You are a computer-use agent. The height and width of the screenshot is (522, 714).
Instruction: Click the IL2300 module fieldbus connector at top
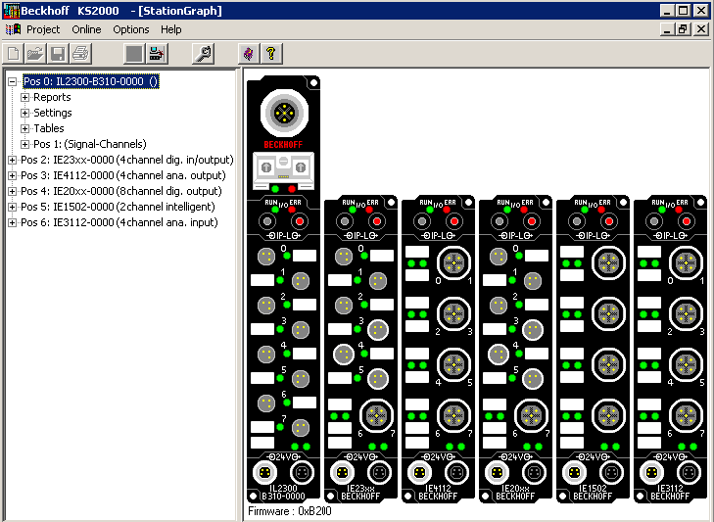point(284,113)
